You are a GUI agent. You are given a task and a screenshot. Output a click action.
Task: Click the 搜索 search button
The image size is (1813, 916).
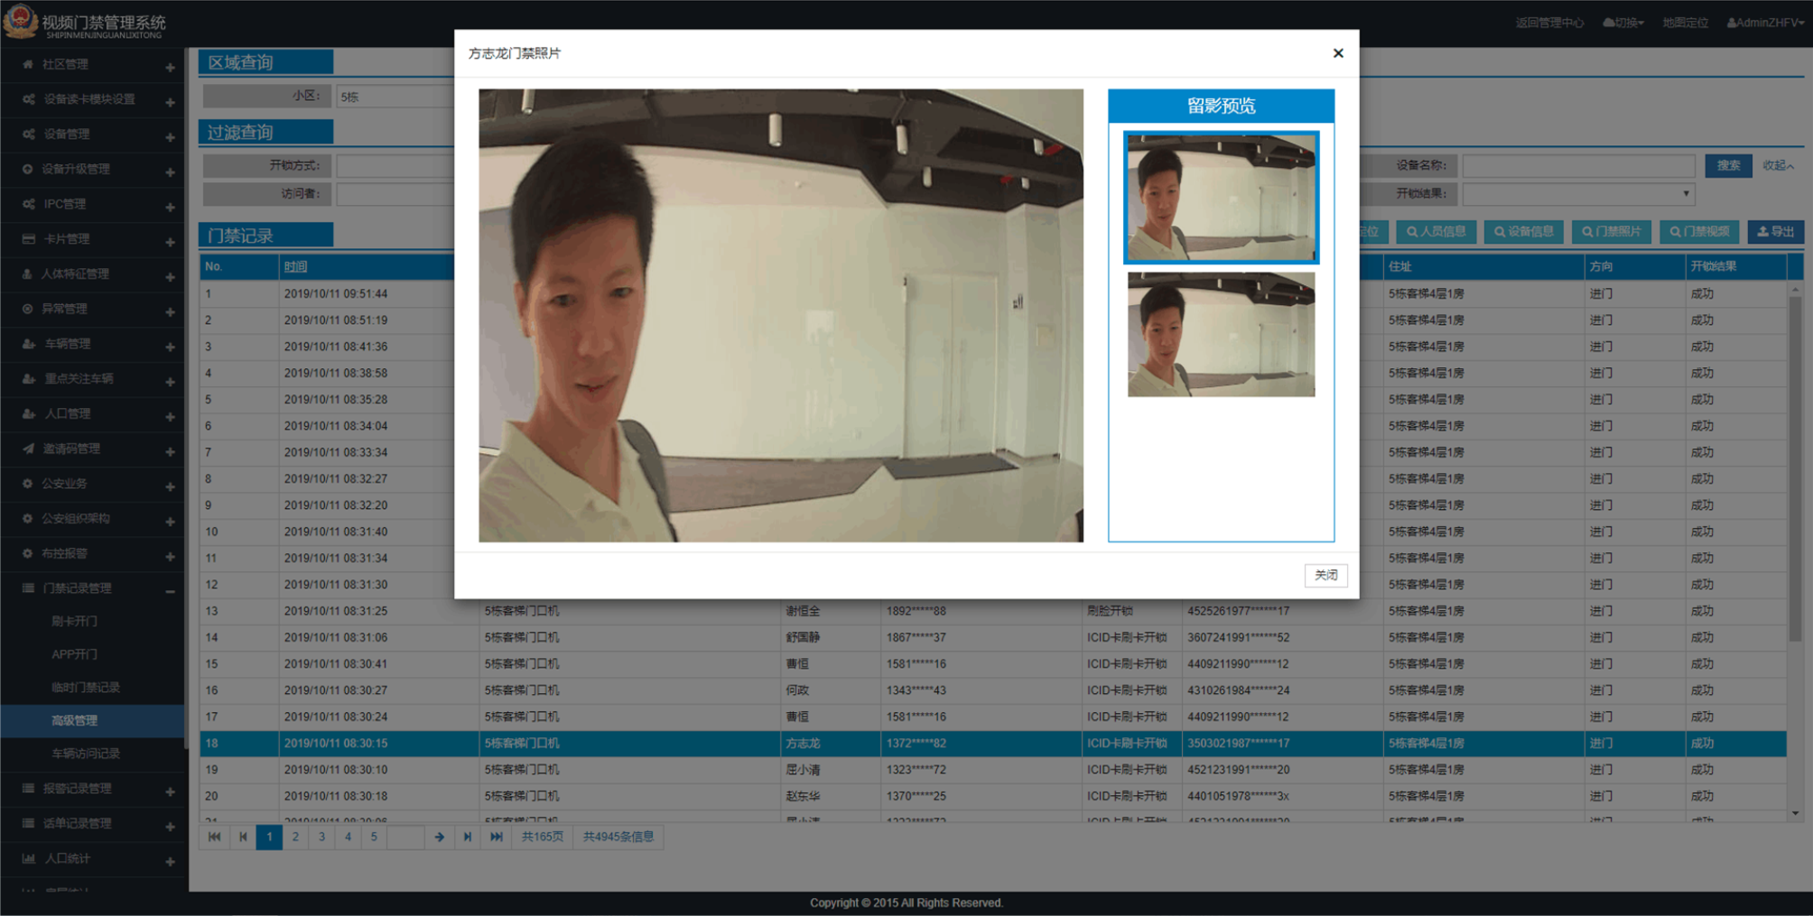1727,166
